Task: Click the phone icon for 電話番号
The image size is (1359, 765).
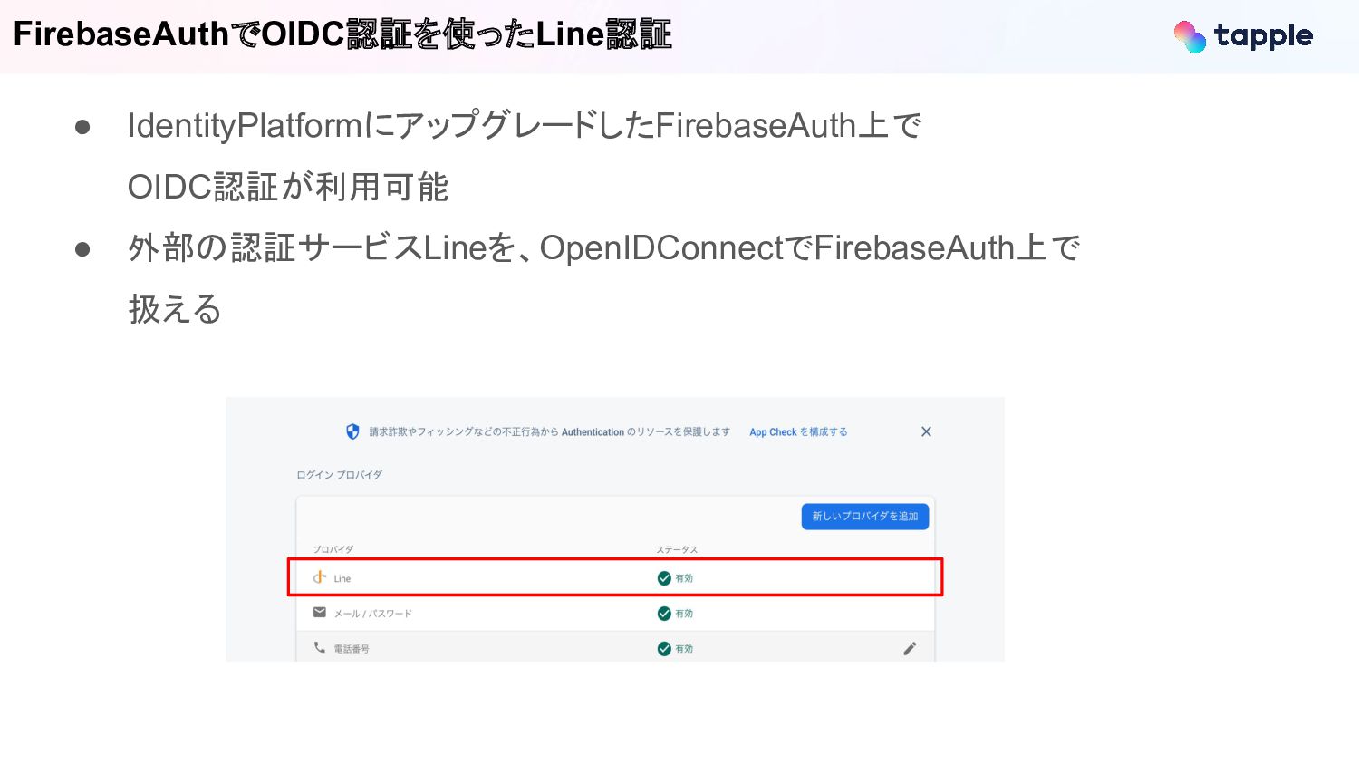Action: coord(319,647)
